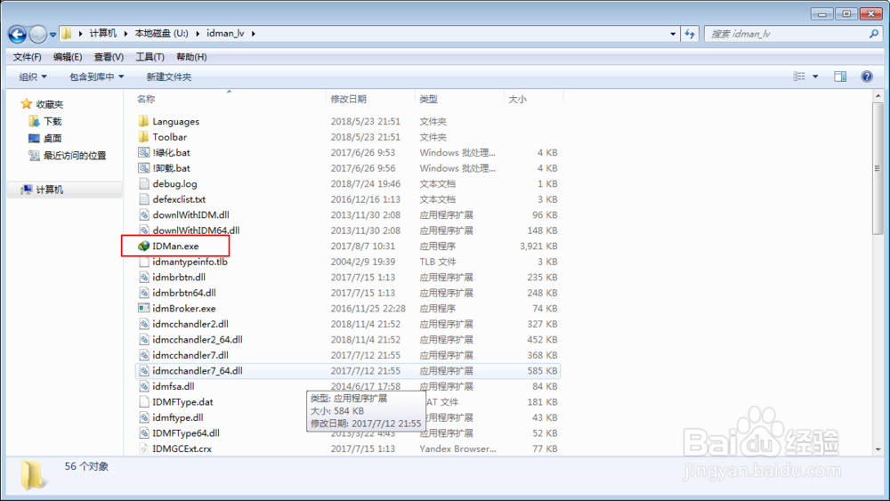This screenshot has width=890, height=501.
Task: Select the idmcchandler2.dll file icon
Action: coord(143,324)
